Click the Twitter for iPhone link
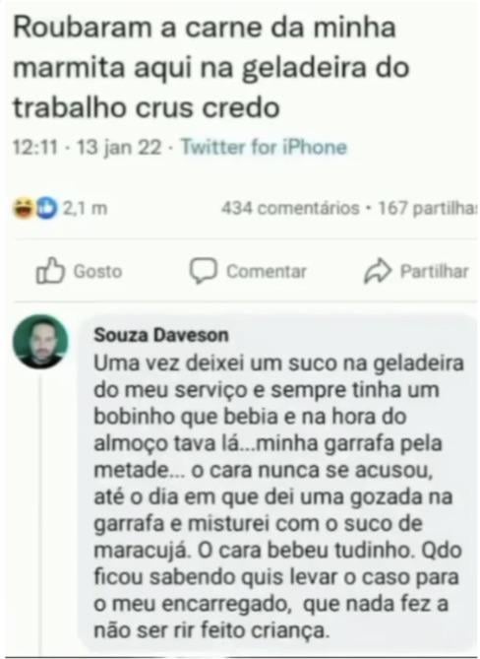 (x=264, y=148)
